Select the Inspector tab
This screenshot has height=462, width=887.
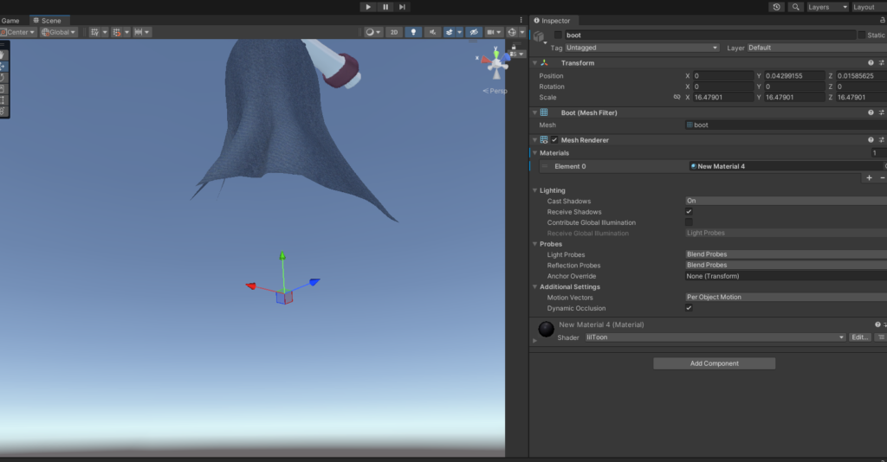tap(555, 20)
